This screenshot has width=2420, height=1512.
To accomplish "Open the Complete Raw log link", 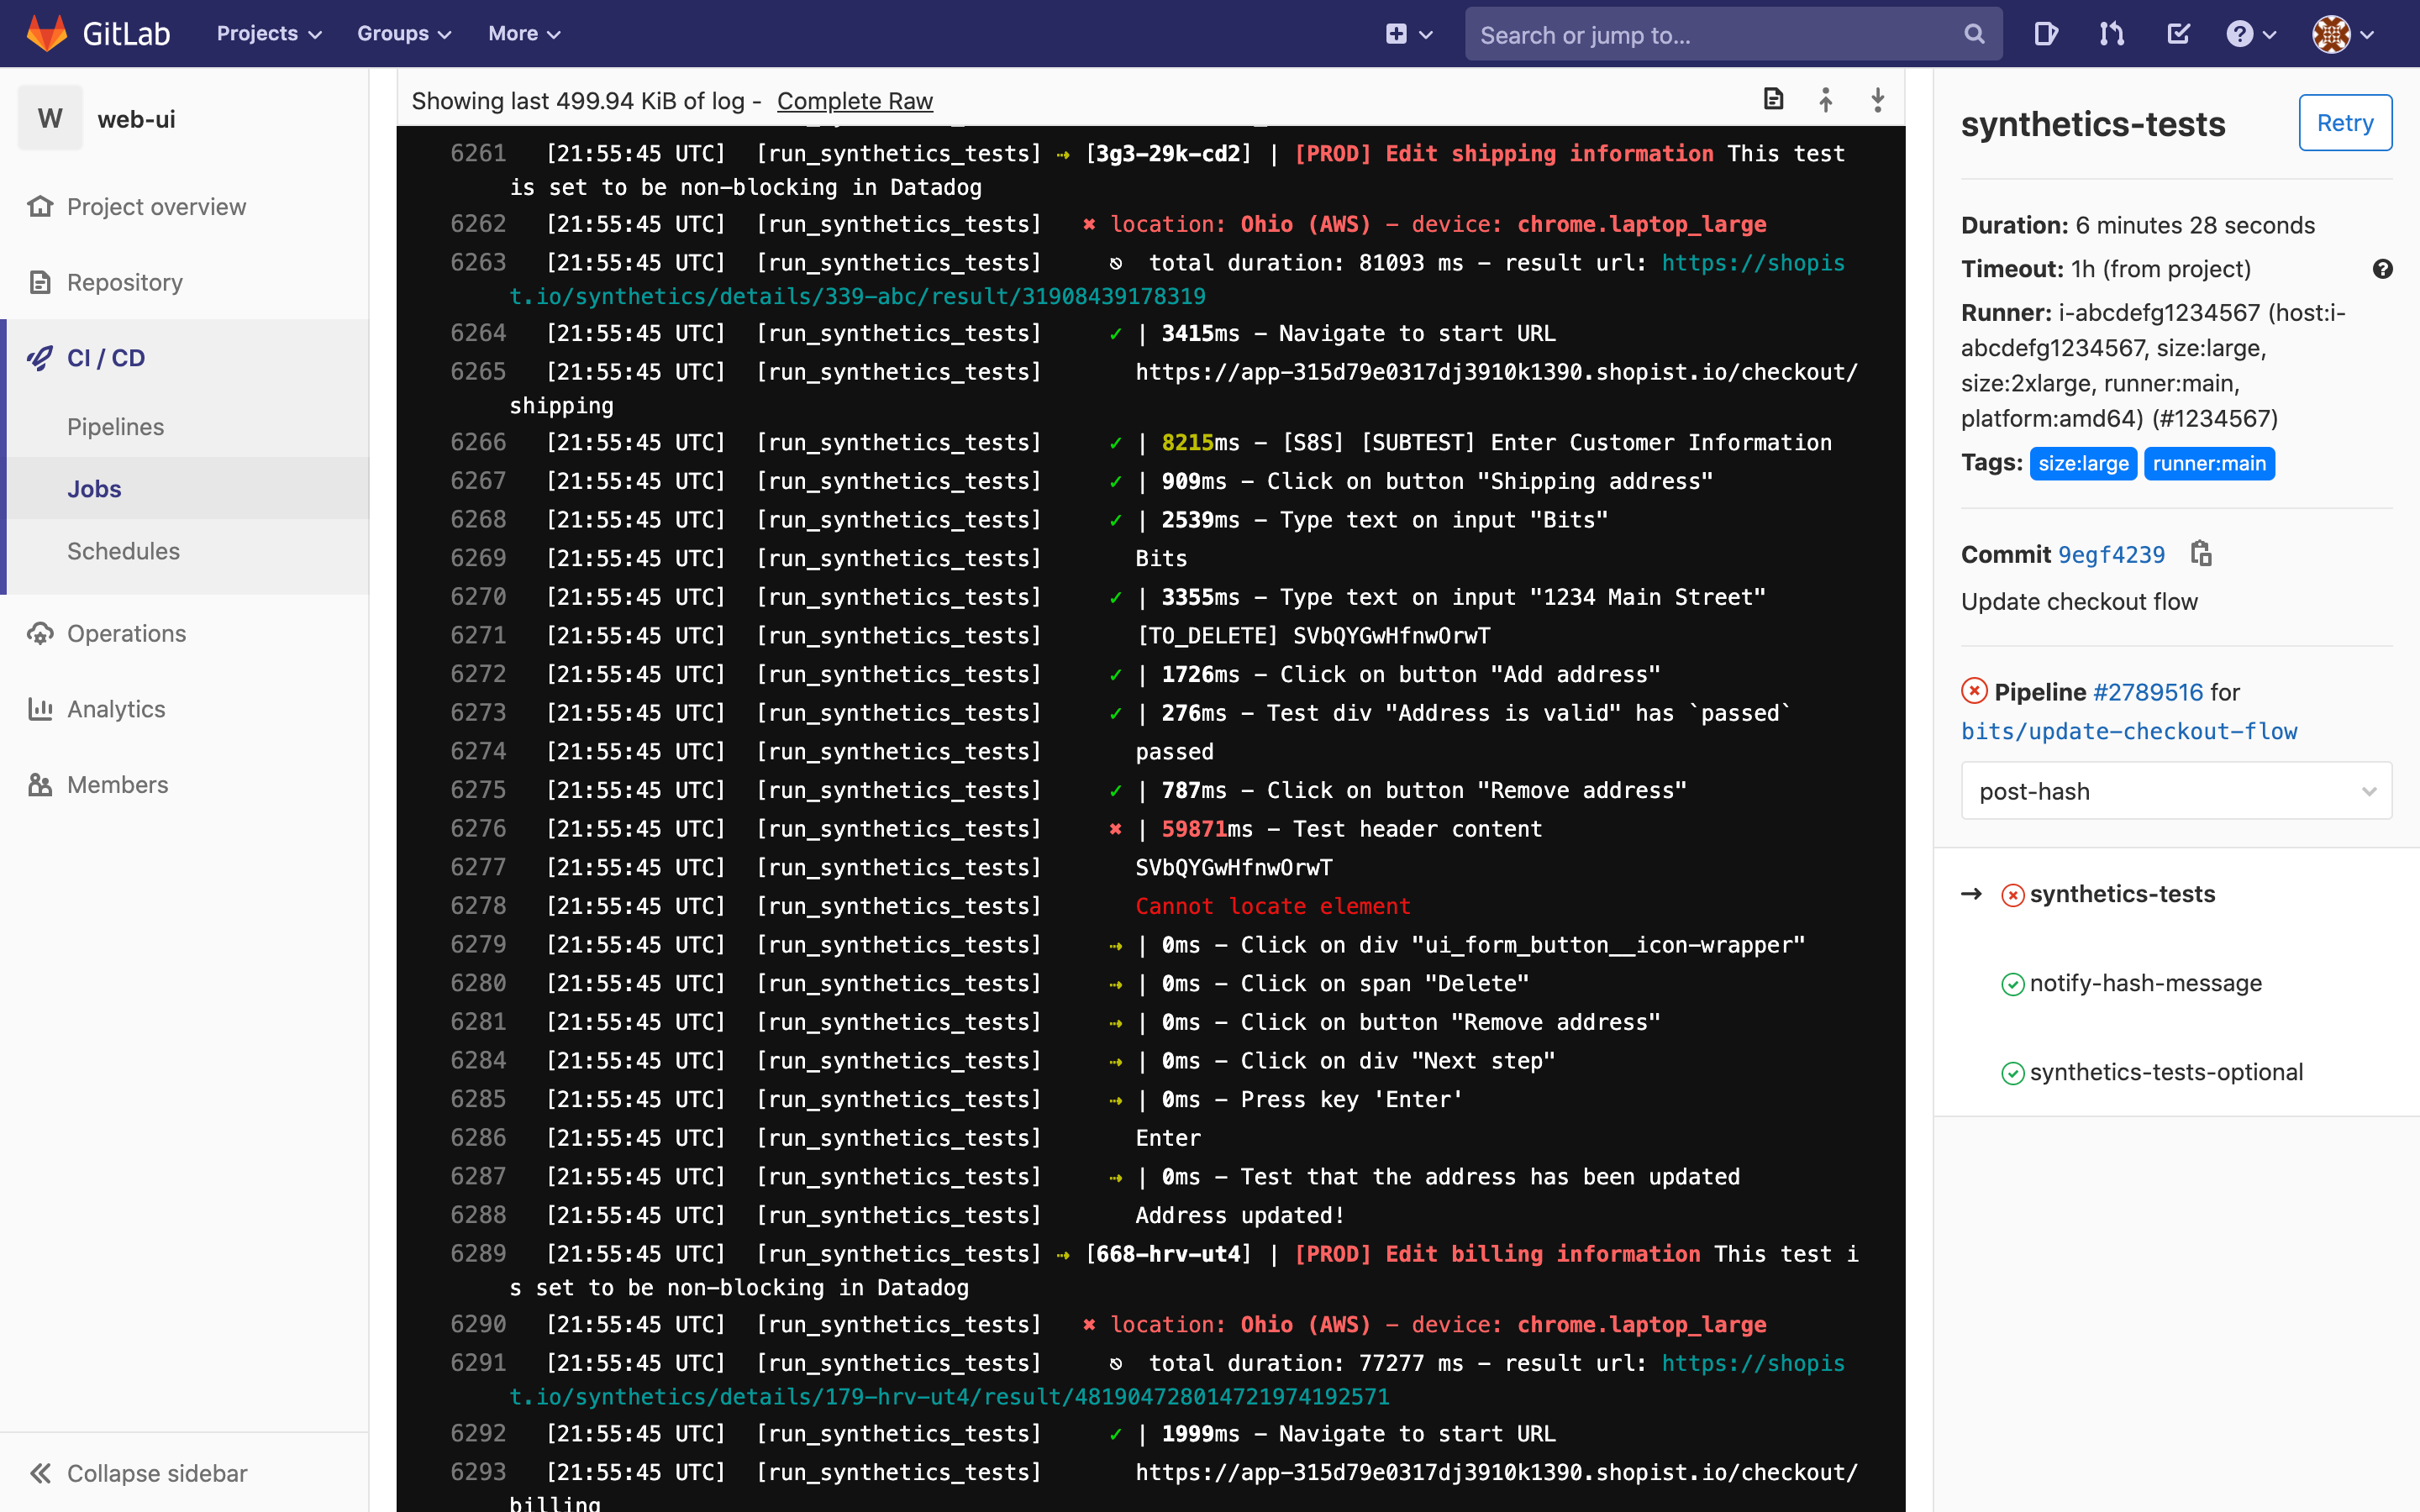I will 855,100.
